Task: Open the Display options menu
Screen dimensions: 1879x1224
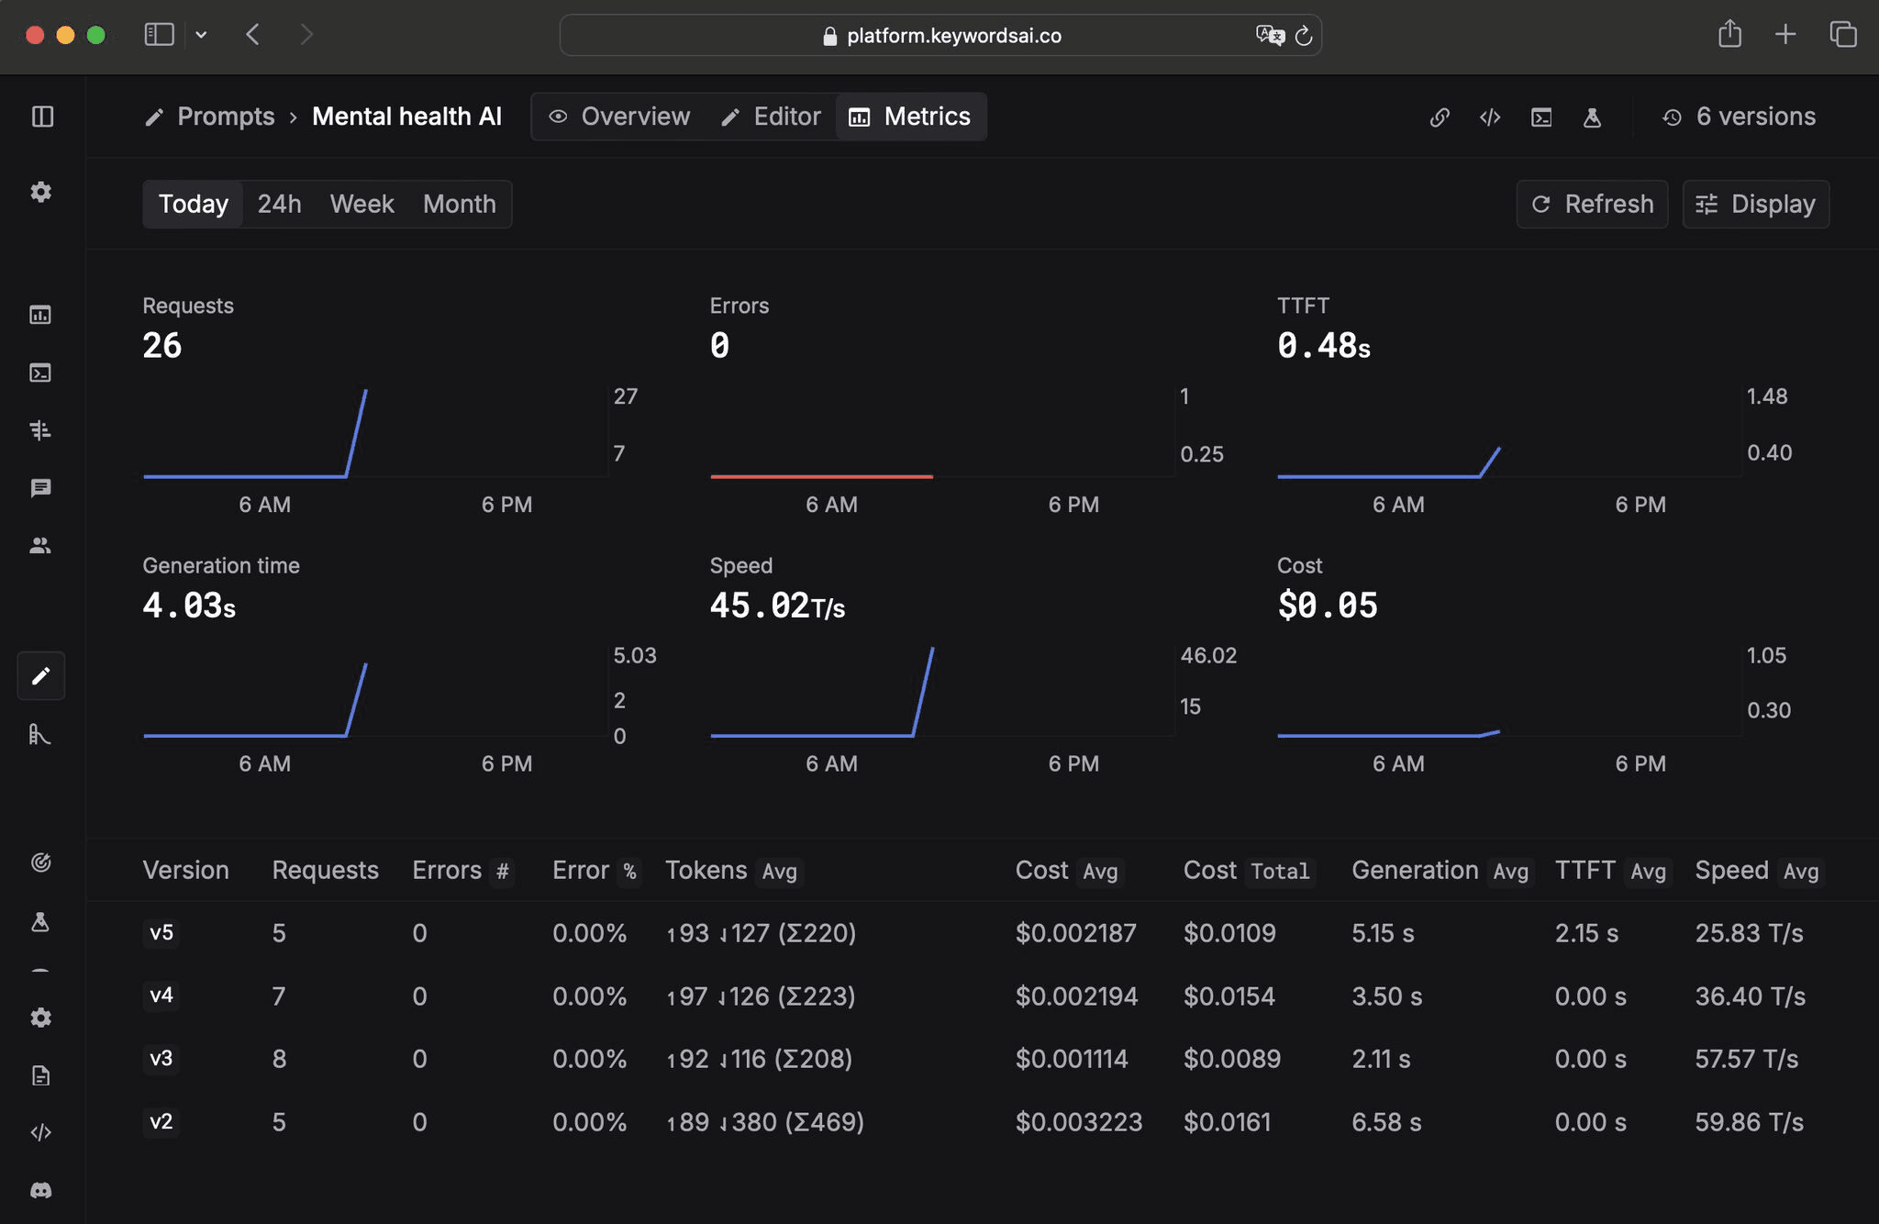Action: 1755,204
